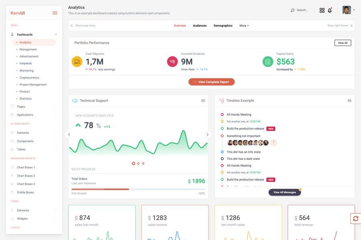Switch to the Demographics tab
361x240 pixels.
pos(223,24)
